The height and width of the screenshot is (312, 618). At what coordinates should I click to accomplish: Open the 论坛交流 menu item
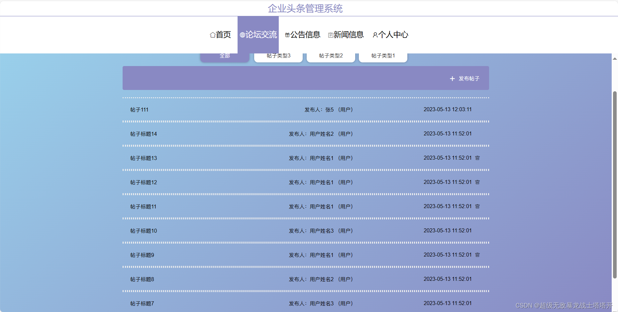(258, 35)
